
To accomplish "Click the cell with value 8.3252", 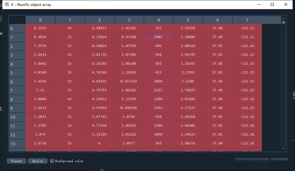I will 40,28.
